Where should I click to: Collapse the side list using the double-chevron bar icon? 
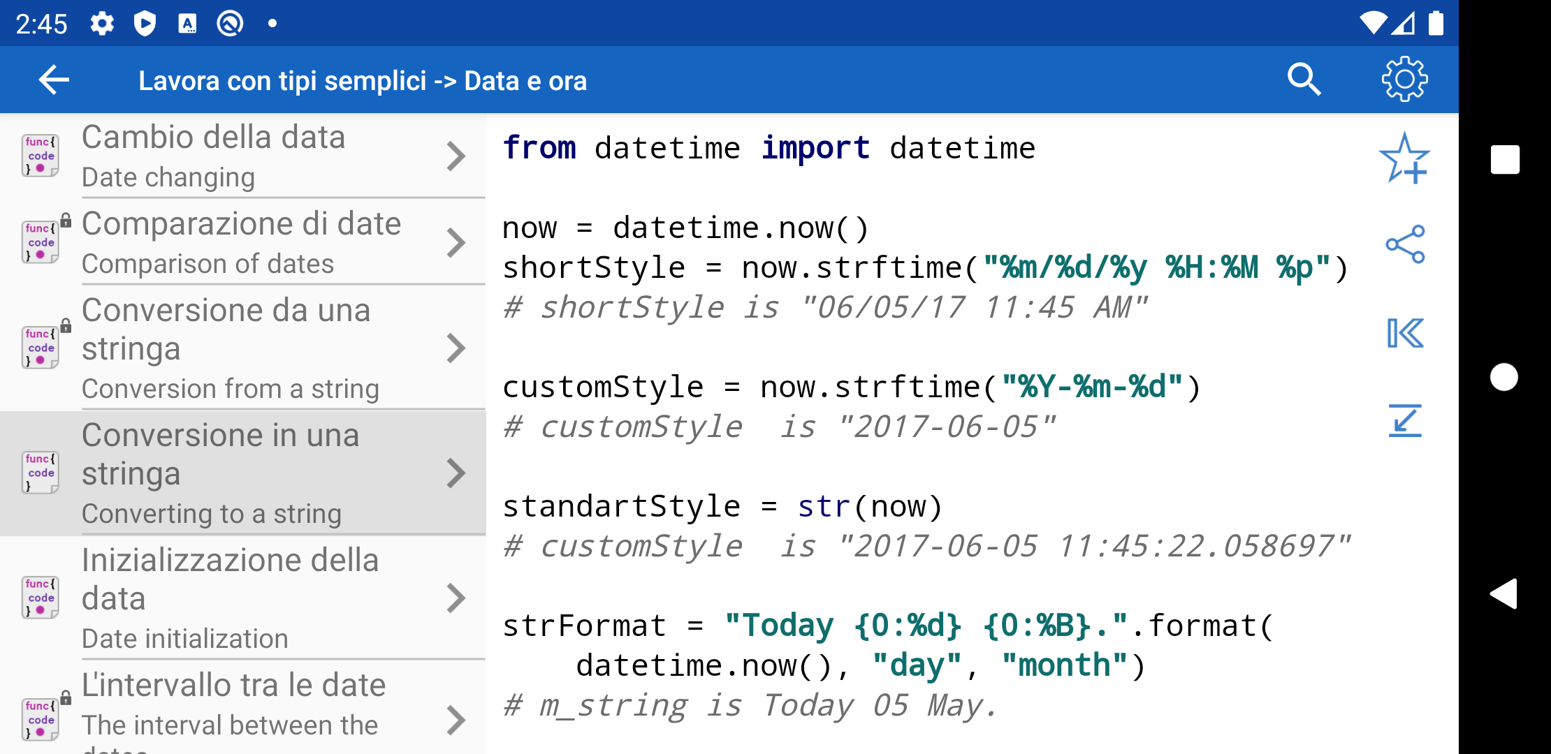(x=1405, y=333)
